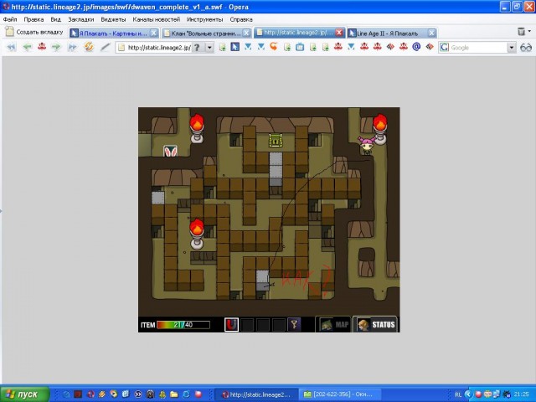Close the Я Плакалъ - Картины tab
The height and width of the screenshot is (402, 536).
tap(154, 33)
